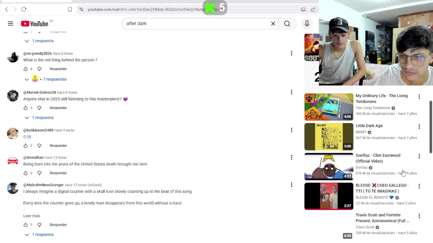Open the YouTube hamburger guide menu
Screen dimensions: 433x243
click(10, 24)
